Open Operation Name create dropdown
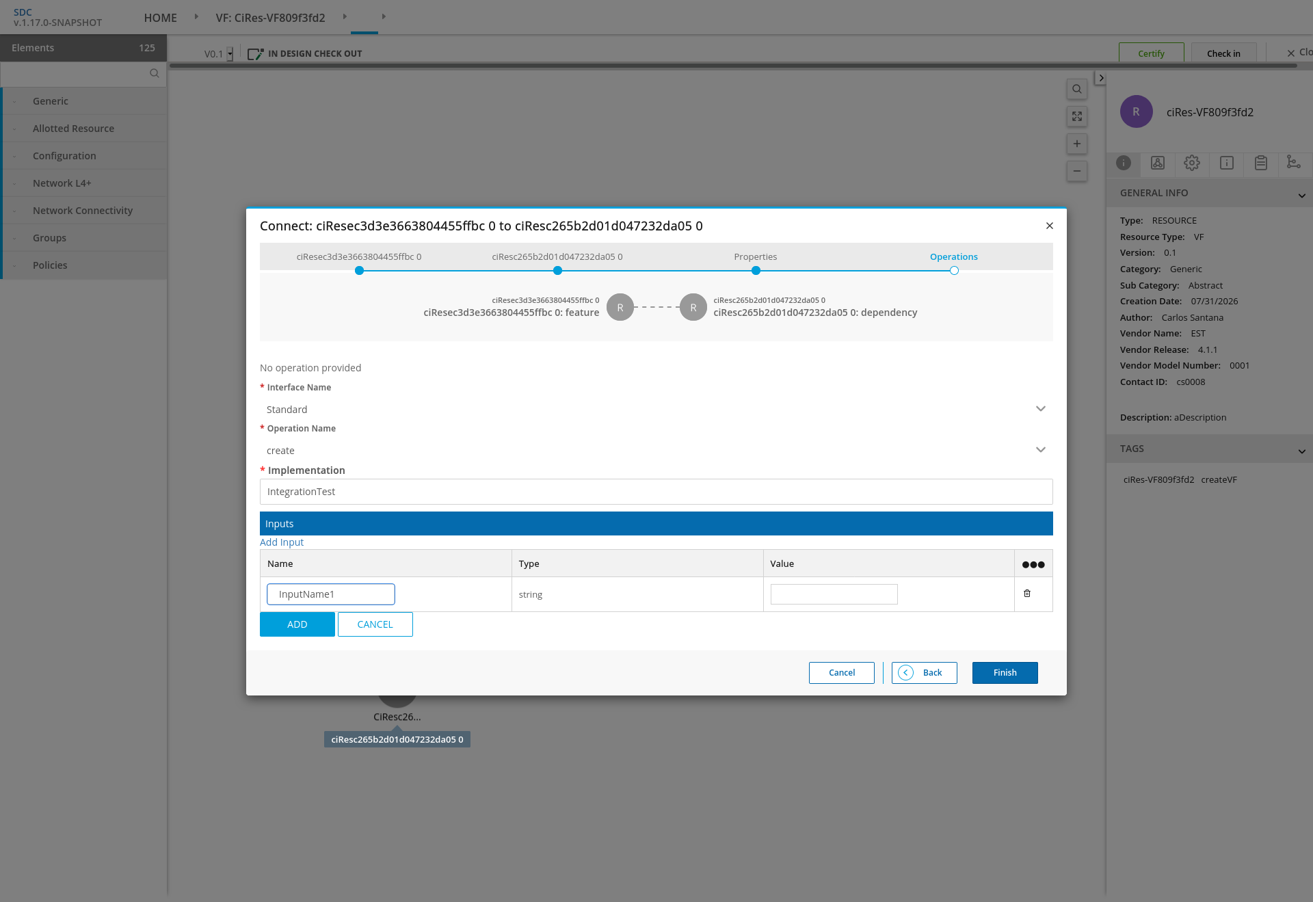The image size is (1313, 902). [x=656, y=450]
